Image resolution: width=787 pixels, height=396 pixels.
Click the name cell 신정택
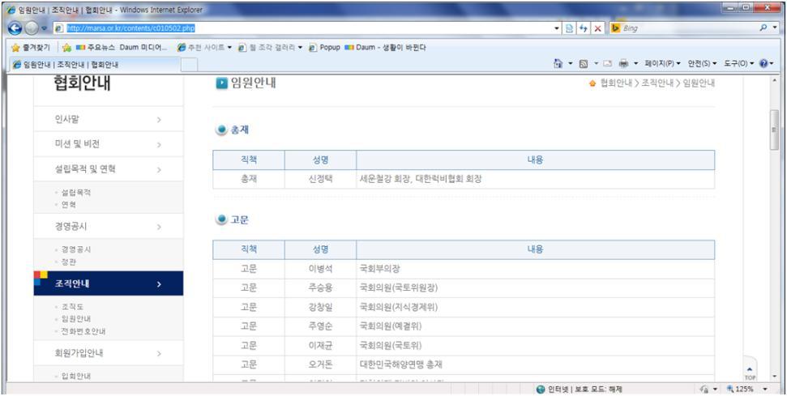coord(320,179)
